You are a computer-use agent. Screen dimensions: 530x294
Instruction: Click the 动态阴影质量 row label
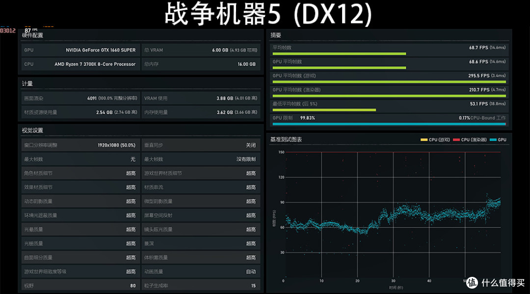coord(38,201)
